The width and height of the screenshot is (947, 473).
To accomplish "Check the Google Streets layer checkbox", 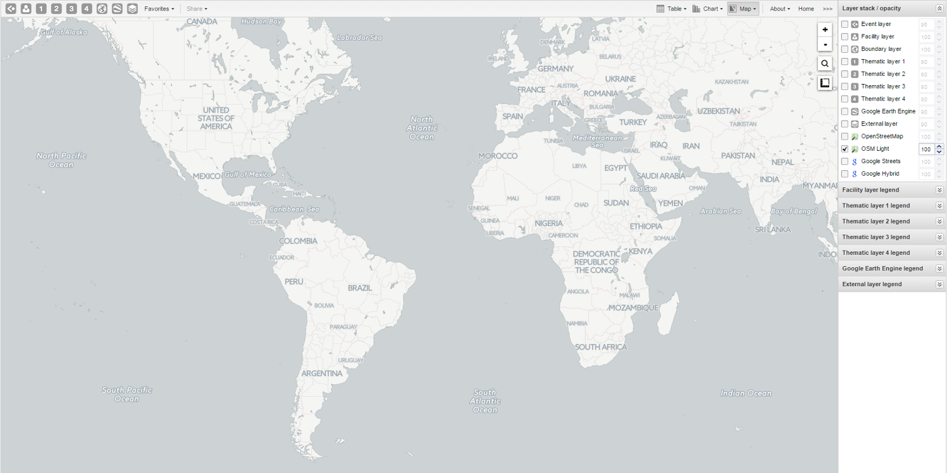I will click(845, 161).
